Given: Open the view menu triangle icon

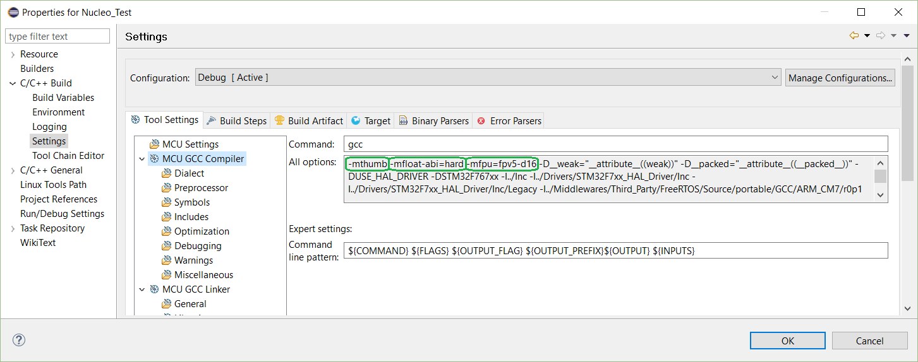Looking at the screenshot, I should [x=908, y=36].
